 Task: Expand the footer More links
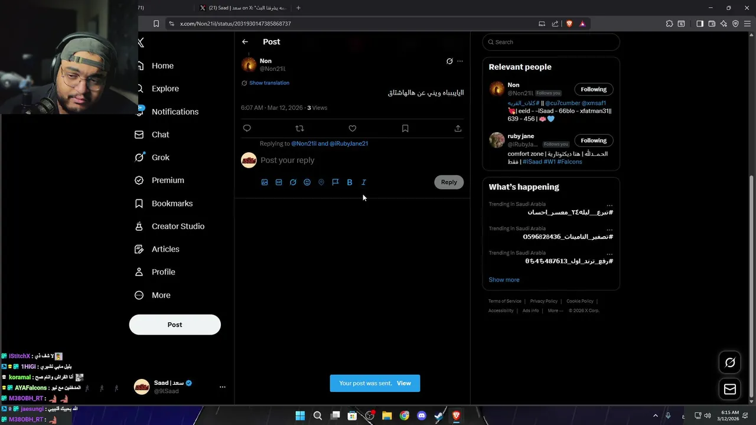555,310
